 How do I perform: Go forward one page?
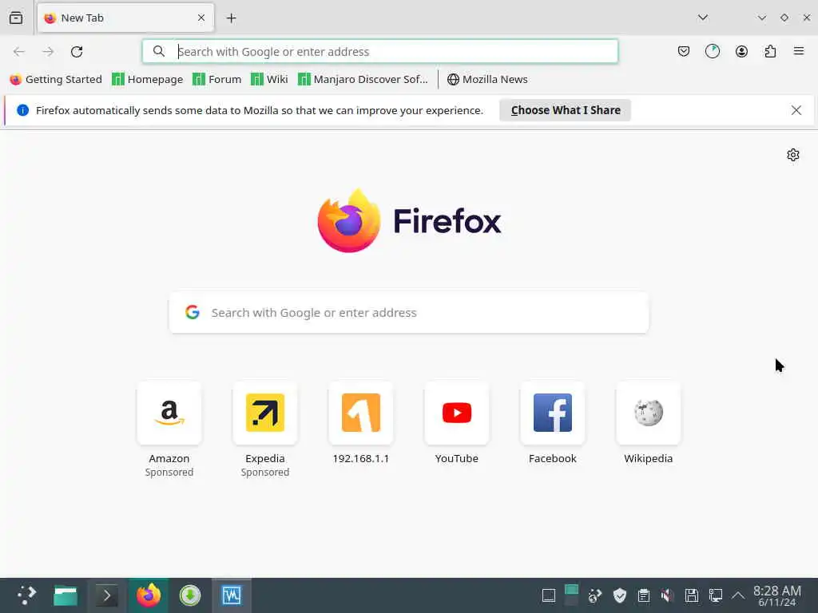click(x=48, y=52)
